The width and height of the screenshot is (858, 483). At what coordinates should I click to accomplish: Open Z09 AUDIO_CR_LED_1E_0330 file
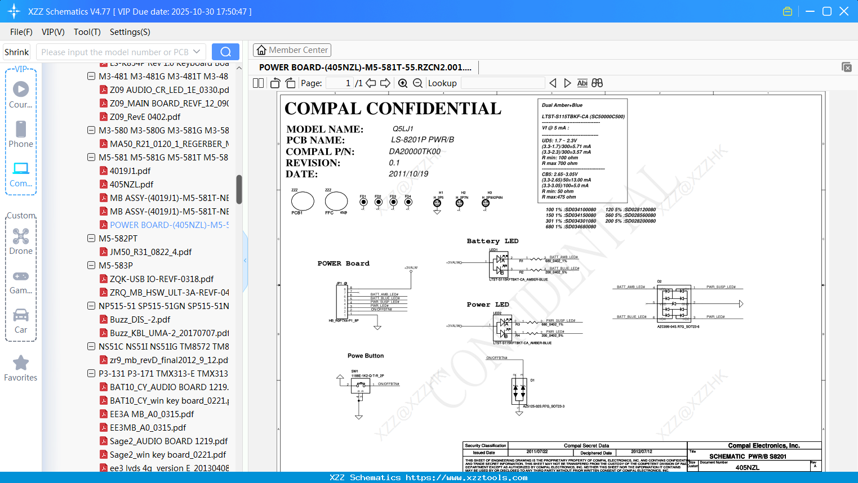(169, 90)
